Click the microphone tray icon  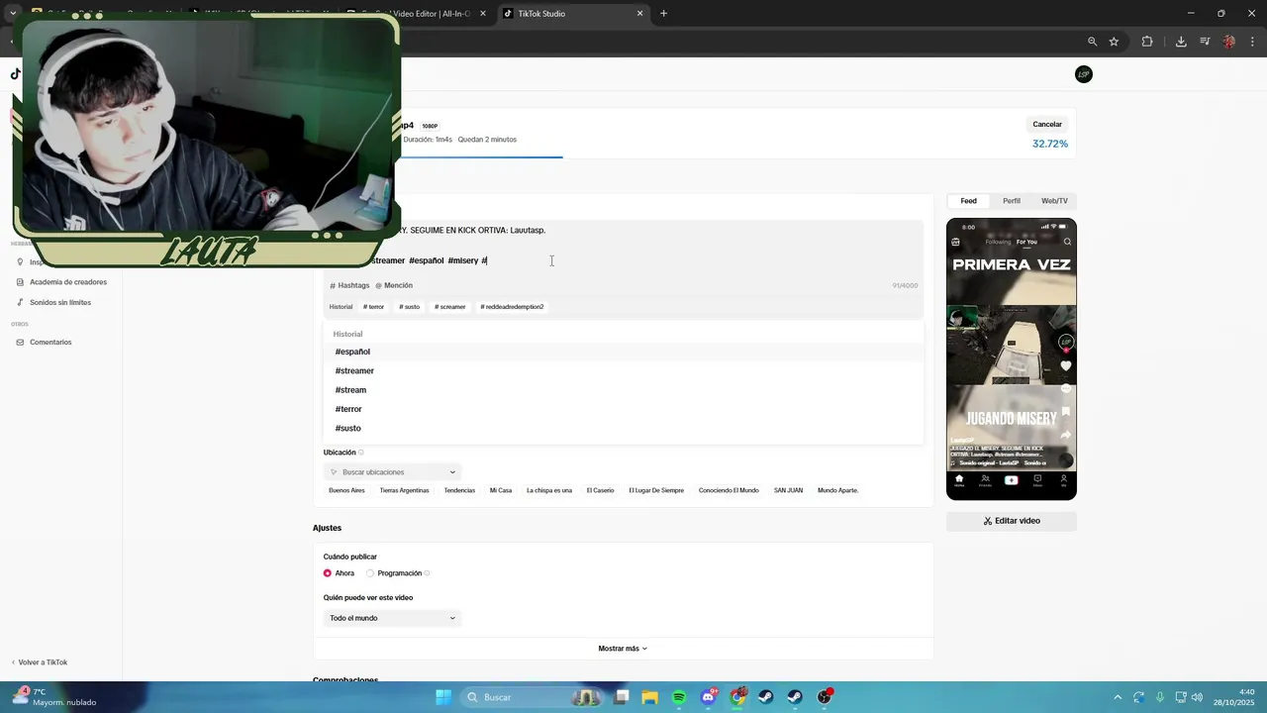pyautogui.click(x=1159, y=697)
